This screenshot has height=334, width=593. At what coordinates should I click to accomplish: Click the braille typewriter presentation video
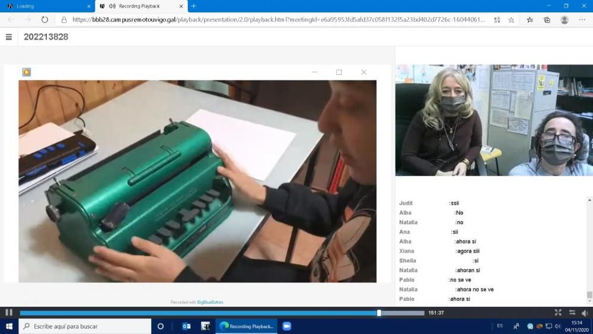tap(197, 181)
